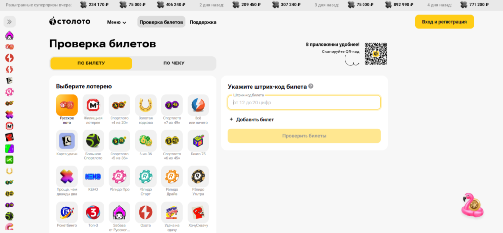This screenshot has width=503, height=233.
Task: Select the Русское лото lottery tile
Action: [x=67, y=109]
